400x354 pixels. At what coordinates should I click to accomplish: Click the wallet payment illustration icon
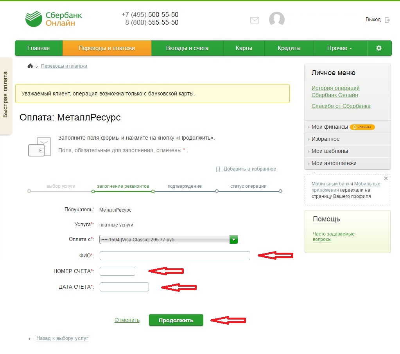point(39,147)
